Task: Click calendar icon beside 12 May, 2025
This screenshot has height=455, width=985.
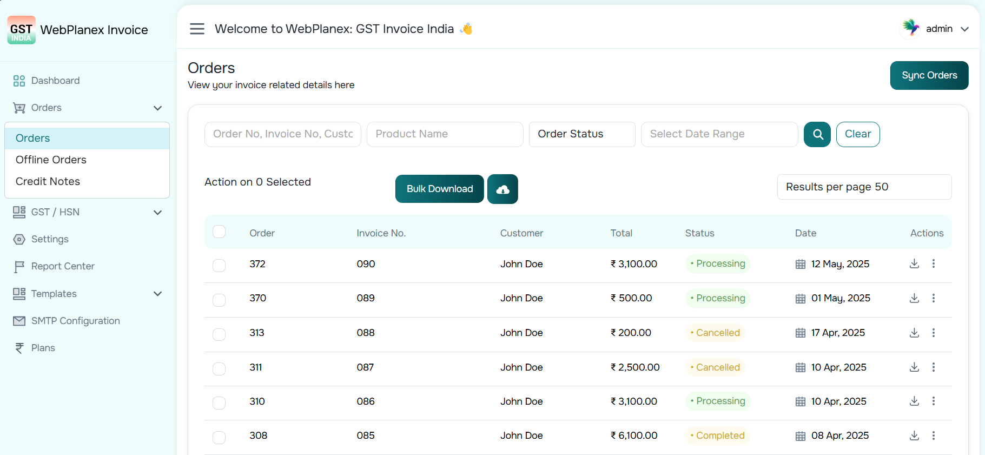Action: 801,264
